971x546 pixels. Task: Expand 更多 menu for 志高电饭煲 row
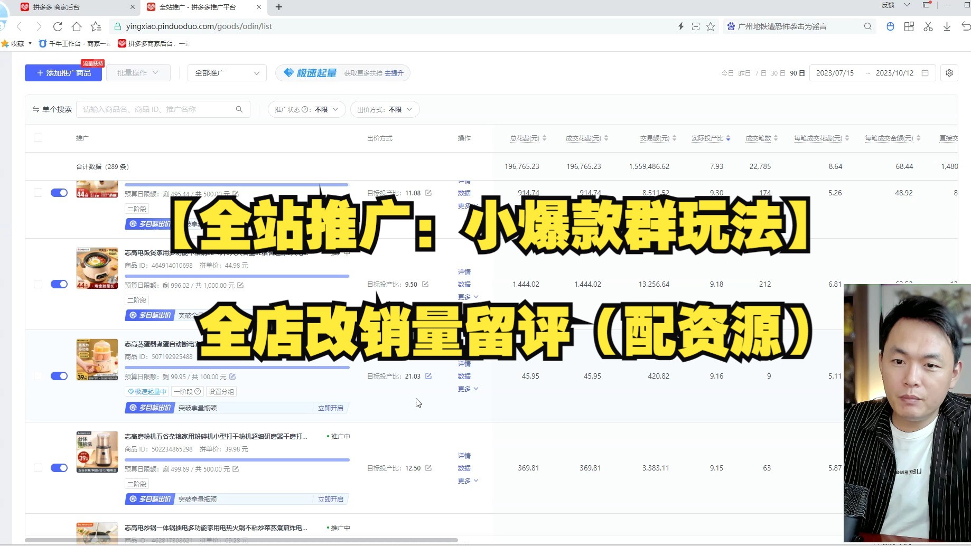pyautogui.click(x=468, y=297)
